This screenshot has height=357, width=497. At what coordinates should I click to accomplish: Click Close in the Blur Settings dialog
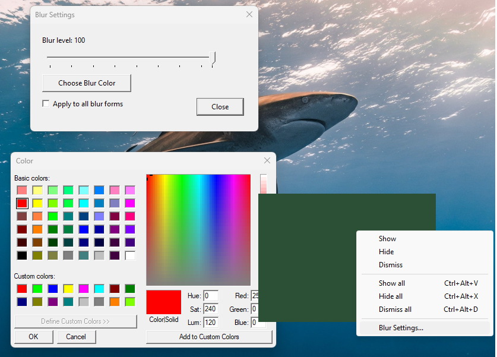click(x=220, y=107)
